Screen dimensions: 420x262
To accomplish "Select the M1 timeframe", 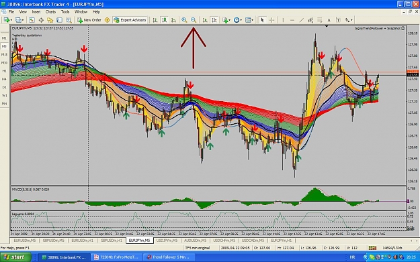I will click(4, 38).
